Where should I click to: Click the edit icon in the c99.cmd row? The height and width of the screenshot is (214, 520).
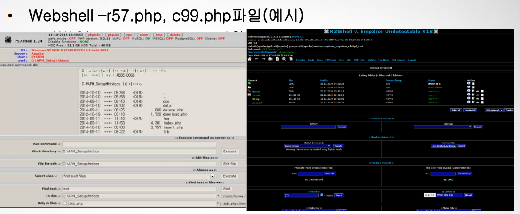pos(473,95)
